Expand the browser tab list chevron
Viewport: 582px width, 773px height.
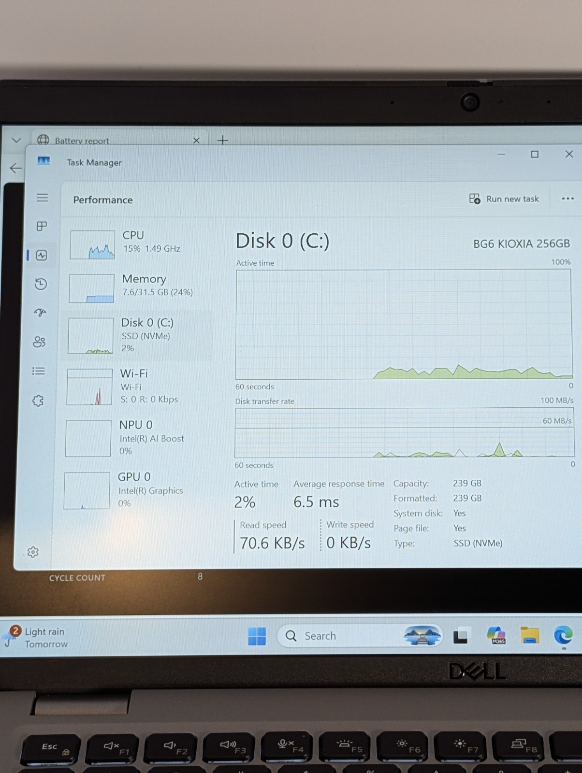(16, 140)
